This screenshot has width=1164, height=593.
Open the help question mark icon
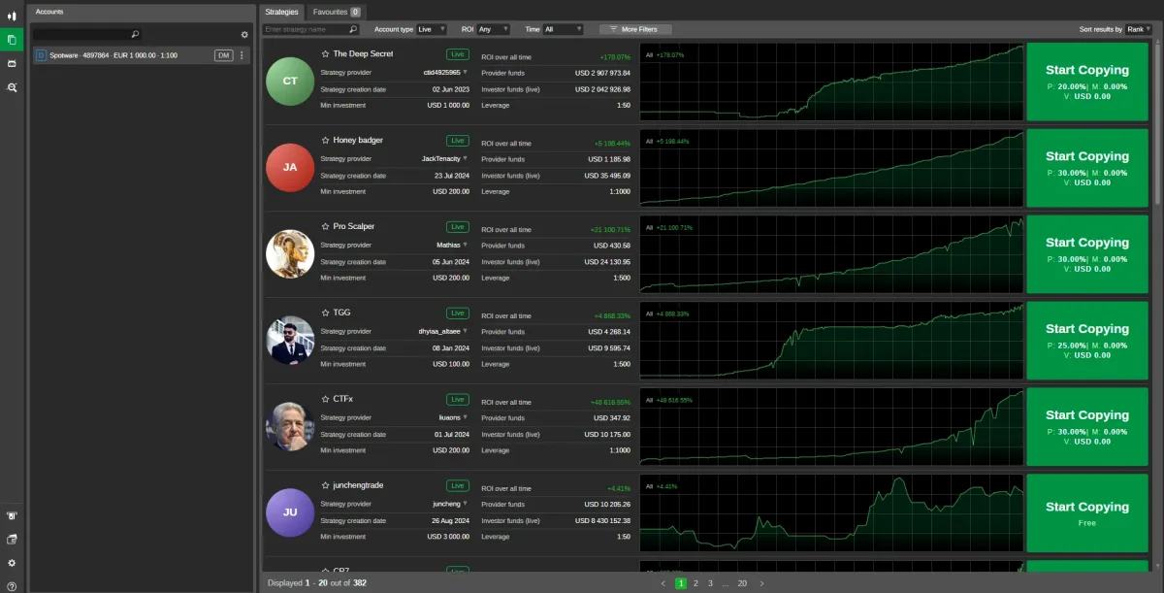tap(12, 585)
